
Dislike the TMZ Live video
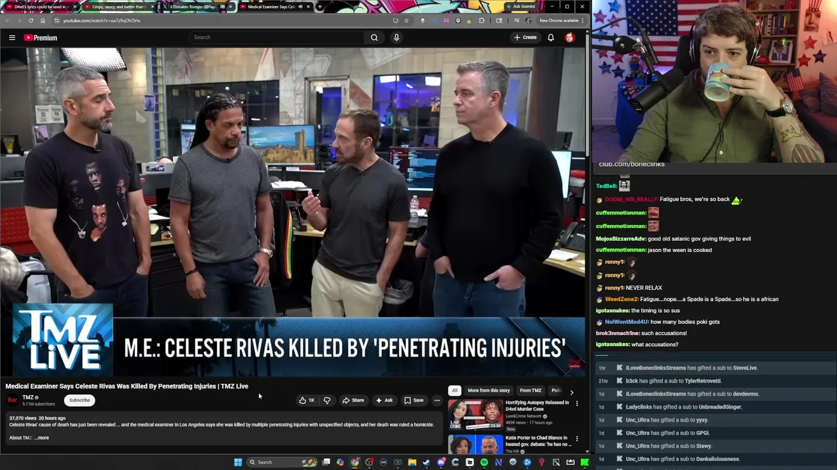coord(327,400)
